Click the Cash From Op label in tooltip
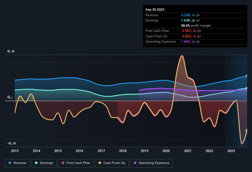The width and height of the screenshot is (252, 172). pos(156,36)
